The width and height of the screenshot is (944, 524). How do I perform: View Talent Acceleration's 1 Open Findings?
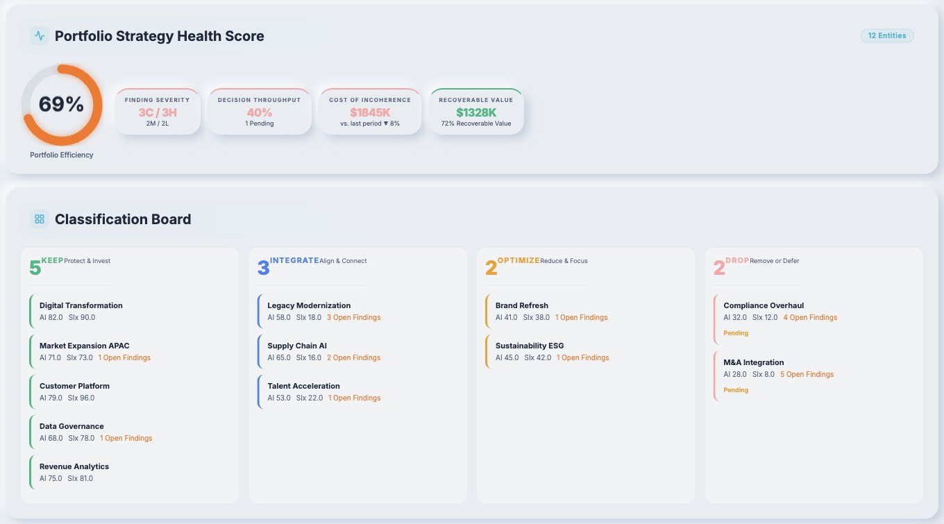coord(355,398)
